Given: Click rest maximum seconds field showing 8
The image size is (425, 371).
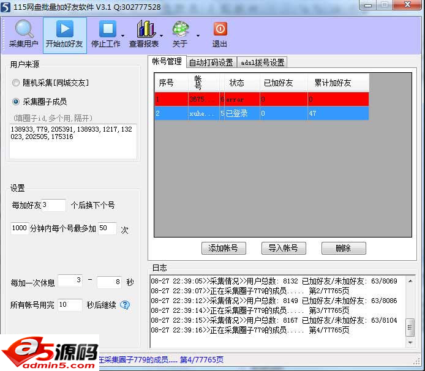Looking at the screenshot, I should point(110,282).
